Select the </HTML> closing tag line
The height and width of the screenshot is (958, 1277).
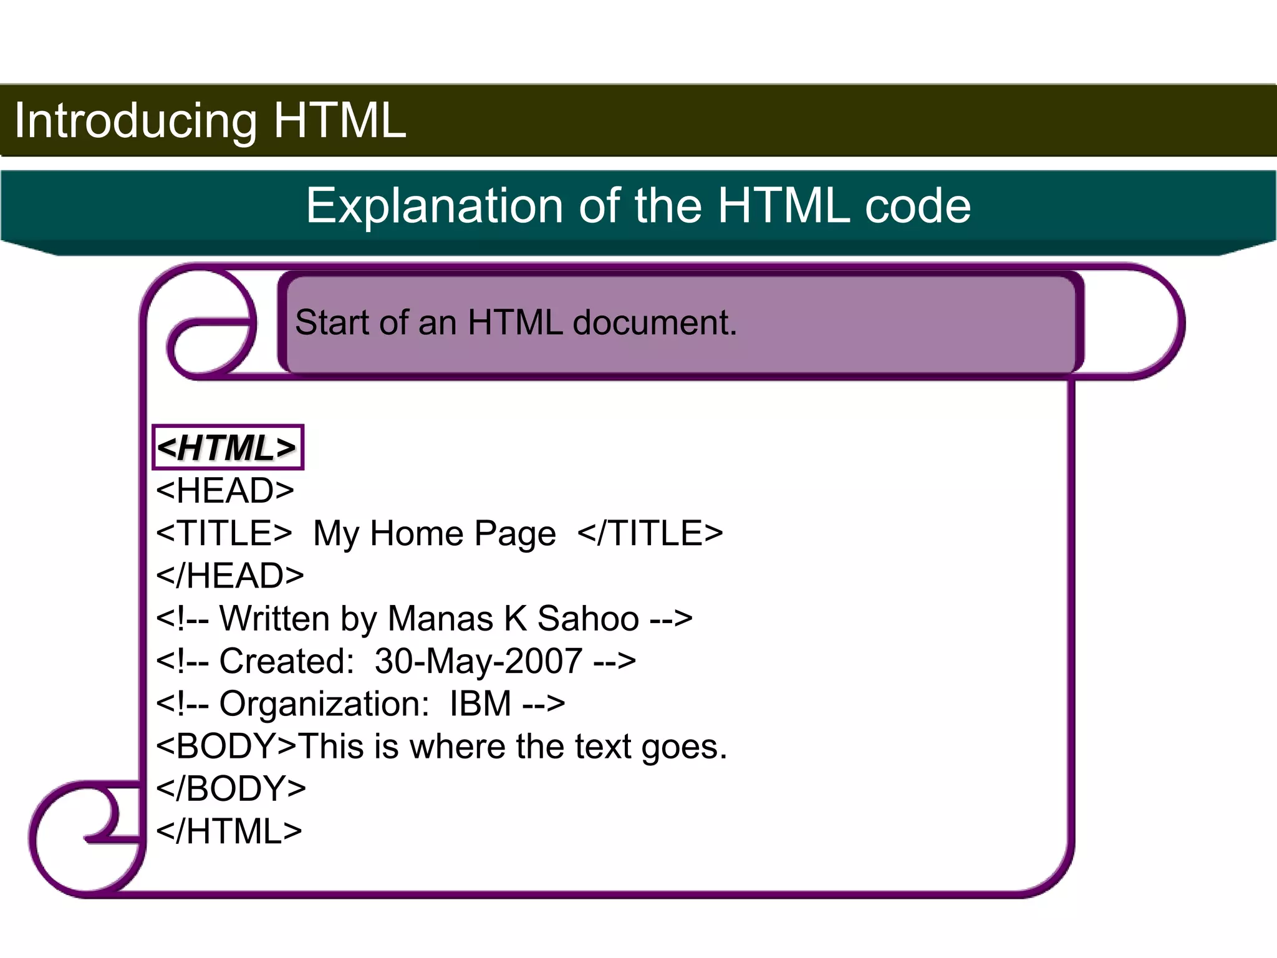click(x=229, y=831)
